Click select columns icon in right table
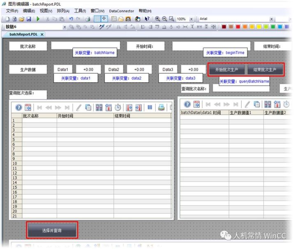 click(277, 104)
